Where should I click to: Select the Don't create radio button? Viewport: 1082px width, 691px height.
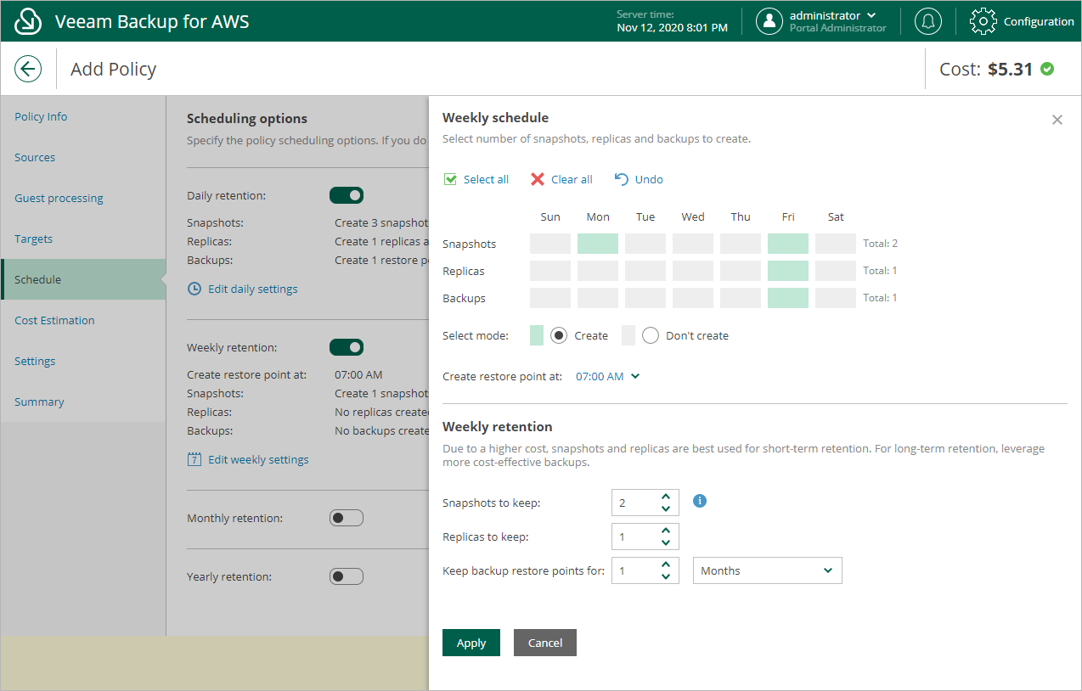pos(651,335)
